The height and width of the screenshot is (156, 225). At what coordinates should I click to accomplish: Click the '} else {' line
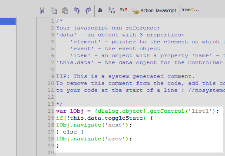(x=70, y=132)
